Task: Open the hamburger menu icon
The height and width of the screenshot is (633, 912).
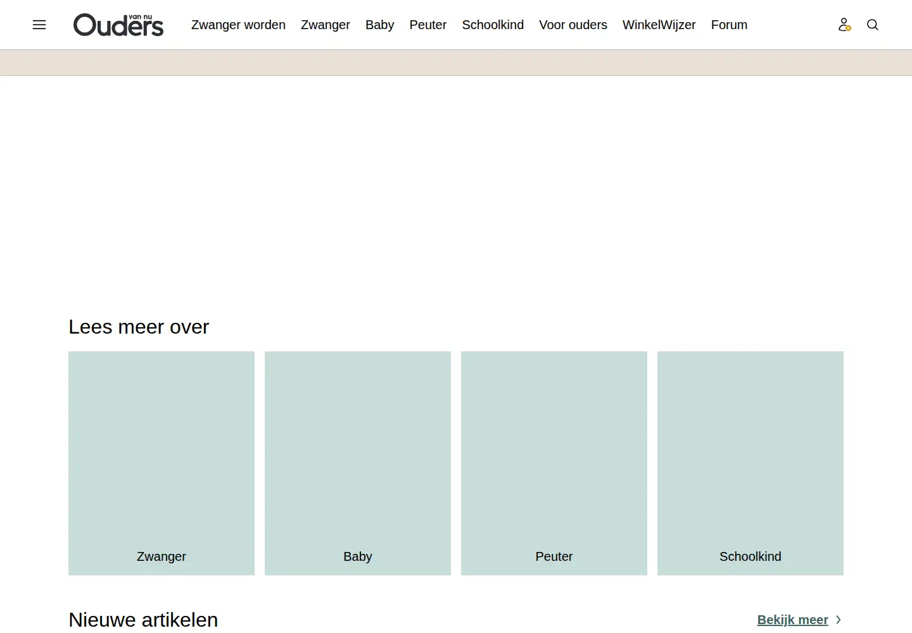Action: pos(39,25)
